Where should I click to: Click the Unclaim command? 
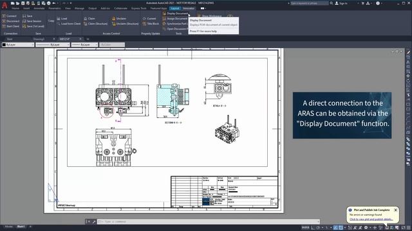[x=119, y=19]
